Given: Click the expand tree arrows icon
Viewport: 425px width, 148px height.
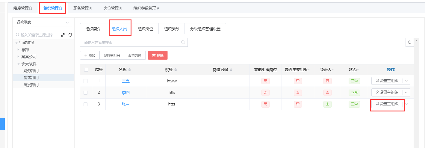Looking at the screenshot, I should 63,35.
